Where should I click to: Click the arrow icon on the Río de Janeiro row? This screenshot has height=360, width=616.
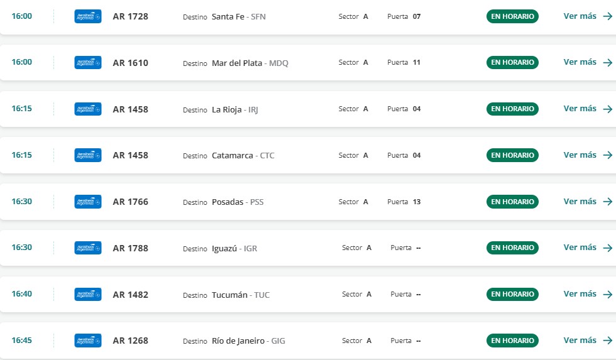tap(607, 341)
